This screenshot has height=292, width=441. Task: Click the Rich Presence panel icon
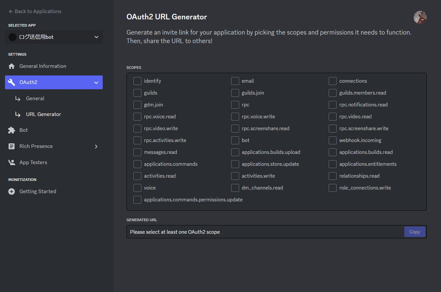[x=11, y=146]
